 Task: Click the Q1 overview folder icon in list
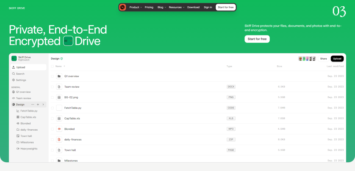tap(59, 76)
